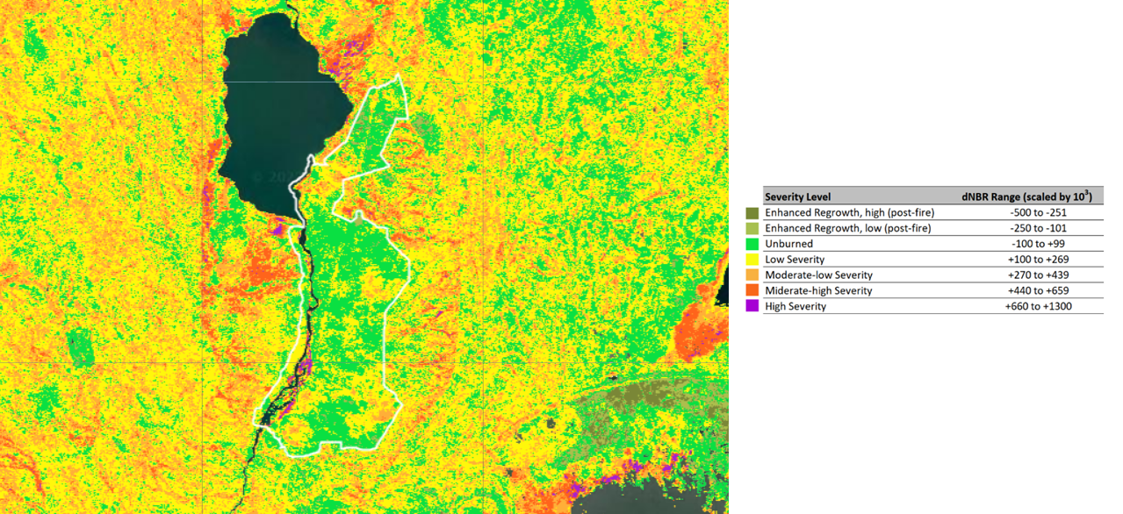Pick the yellow Low Severity swatch
The width and height of the screenshot is (1123, 514).
(752, 260)
